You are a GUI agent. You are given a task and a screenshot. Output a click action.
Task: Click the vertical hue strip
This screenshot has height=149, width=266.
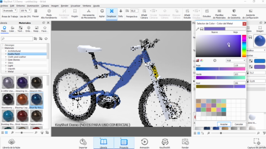(244, 46)
